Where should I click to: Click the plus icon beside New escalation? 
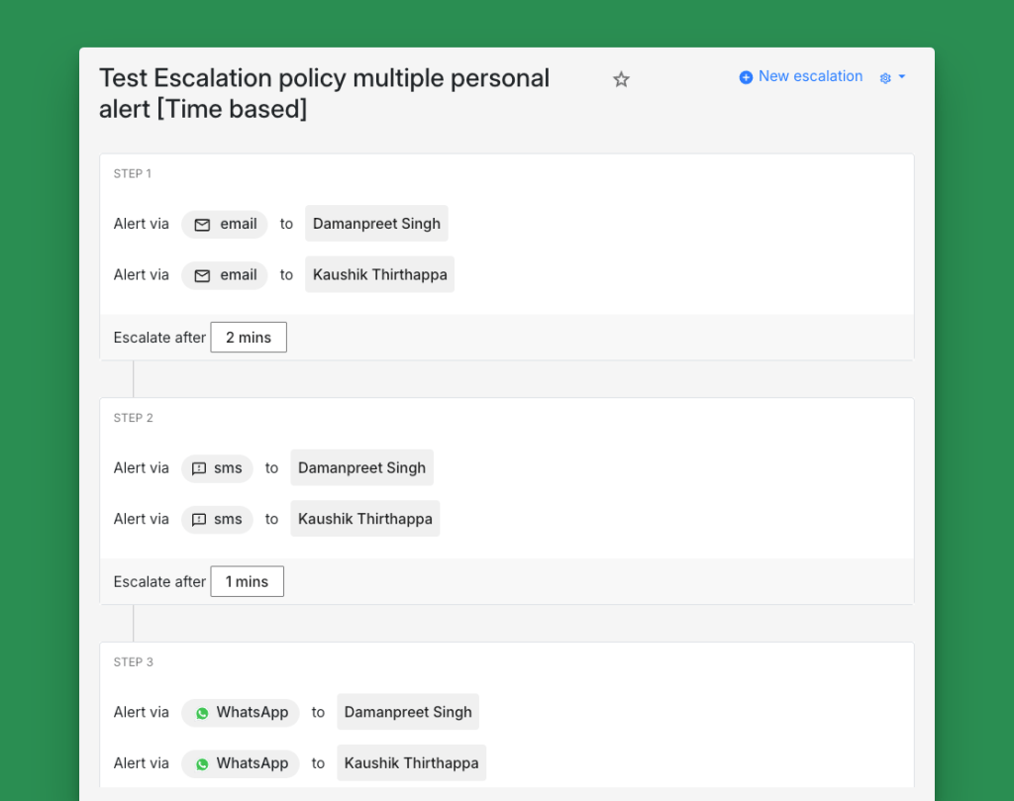(x=746, y=77)
